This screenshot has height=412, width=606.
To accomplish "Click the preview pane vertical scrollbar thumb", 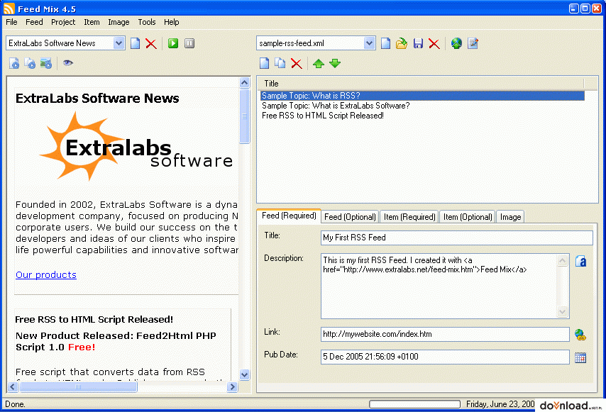I will tap(244, 116).
